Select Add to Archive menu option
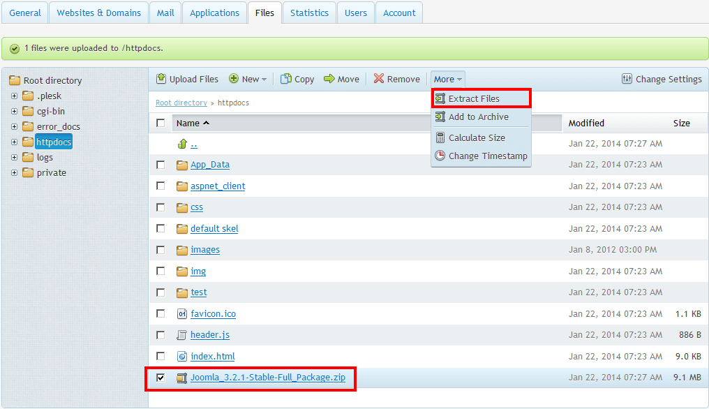 pyautogui.click(x=478, y=117)
